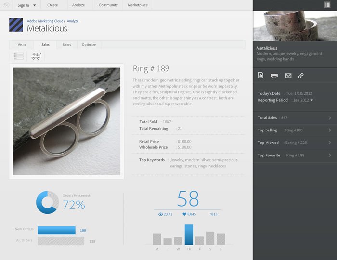Click the blue Thursday bar in chart

coord(189,234)
